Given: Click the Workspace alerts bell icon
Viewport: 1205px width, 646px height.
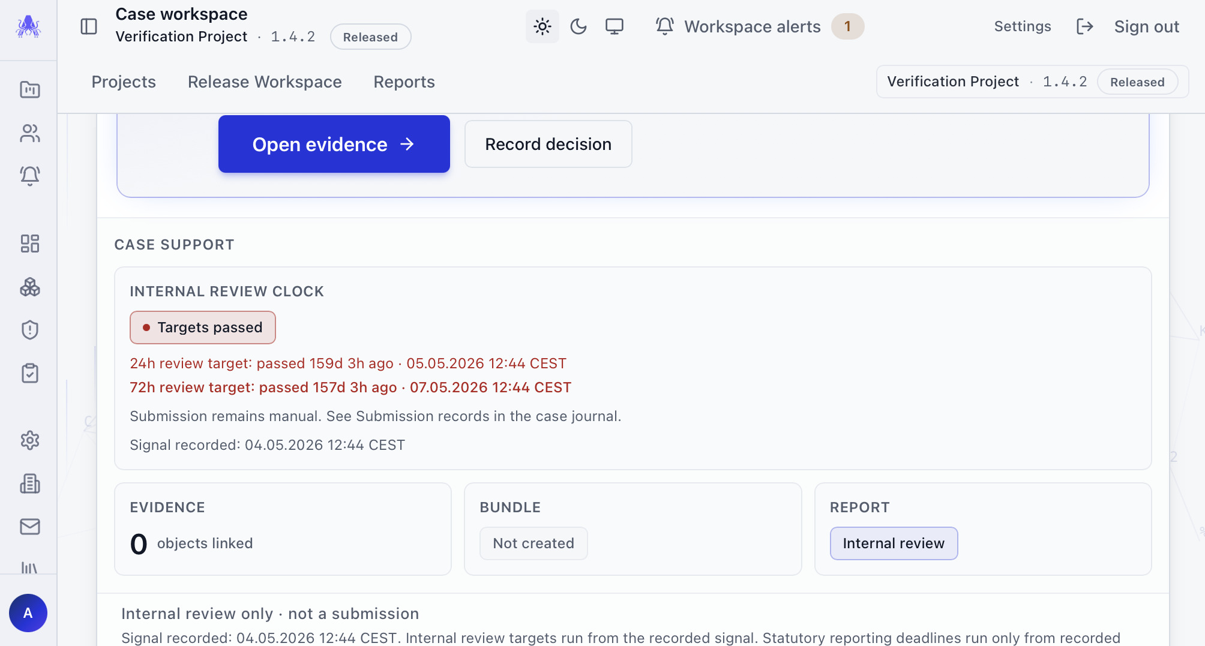Looking at the screenshot, I should coord(664,26).
